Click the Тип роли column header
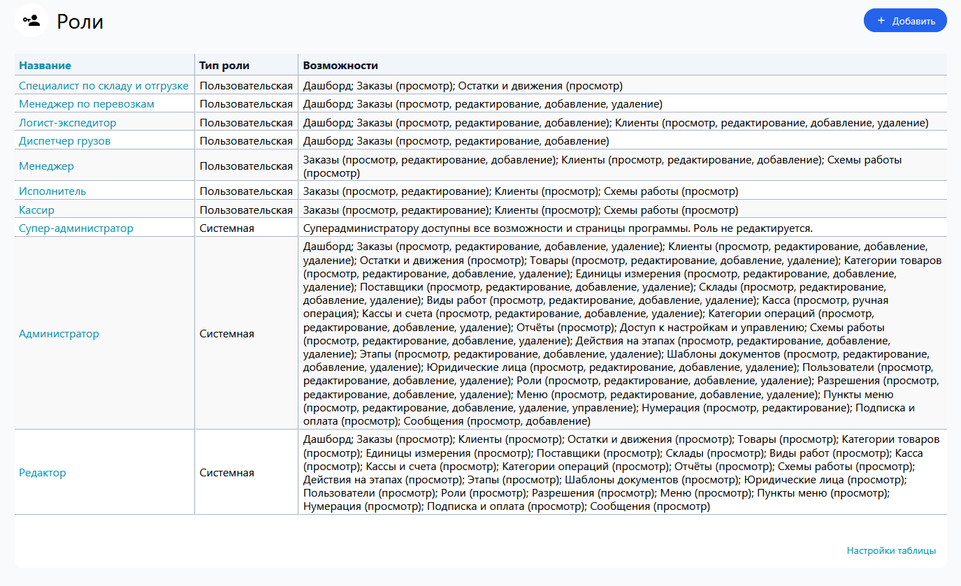 pos(224,66)
